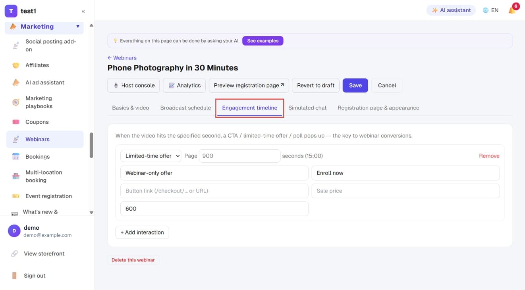Click the View storefront link icon

[x=14, y=254]
